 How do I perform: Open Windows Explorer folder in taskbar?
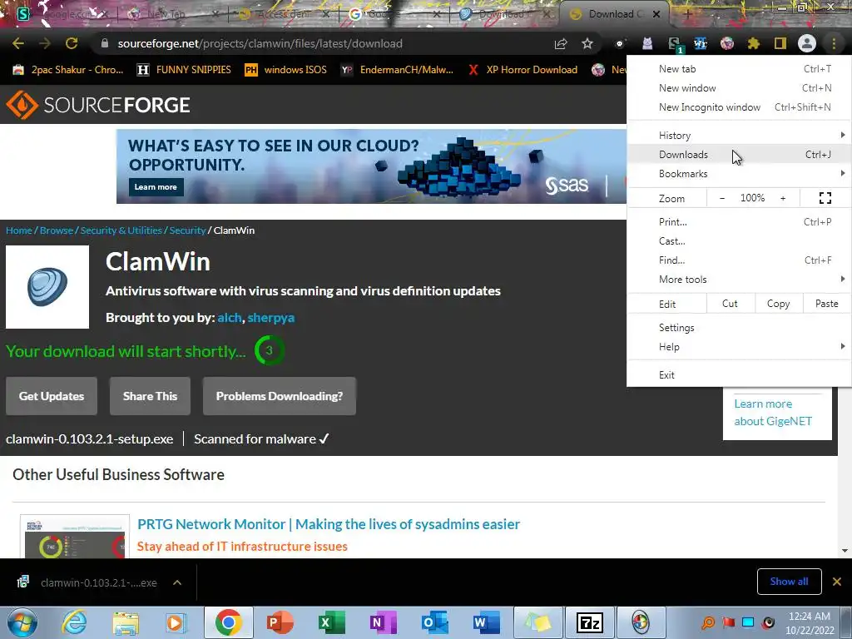tap(126, 622)
